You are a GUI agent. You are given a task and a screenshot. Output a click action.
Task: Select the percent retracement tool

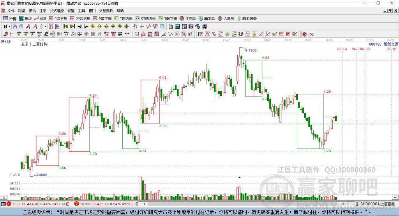click(214, 34)
